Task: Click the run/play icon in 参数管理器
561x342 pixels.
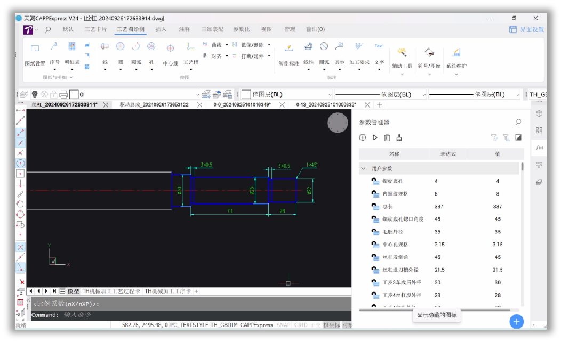Action: click(375, 137)
